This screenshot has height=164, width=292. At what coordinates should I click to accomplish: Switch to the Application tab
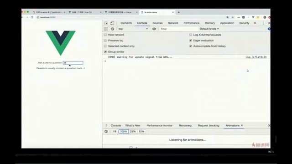coord(227,23)
